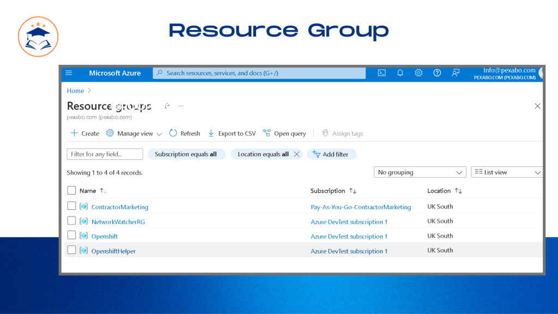Go to Home breadcrumb

(x=75, y=91)
